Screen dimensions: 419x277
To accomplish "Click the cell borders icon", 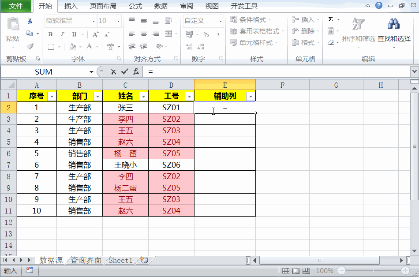I will [51, 47].
